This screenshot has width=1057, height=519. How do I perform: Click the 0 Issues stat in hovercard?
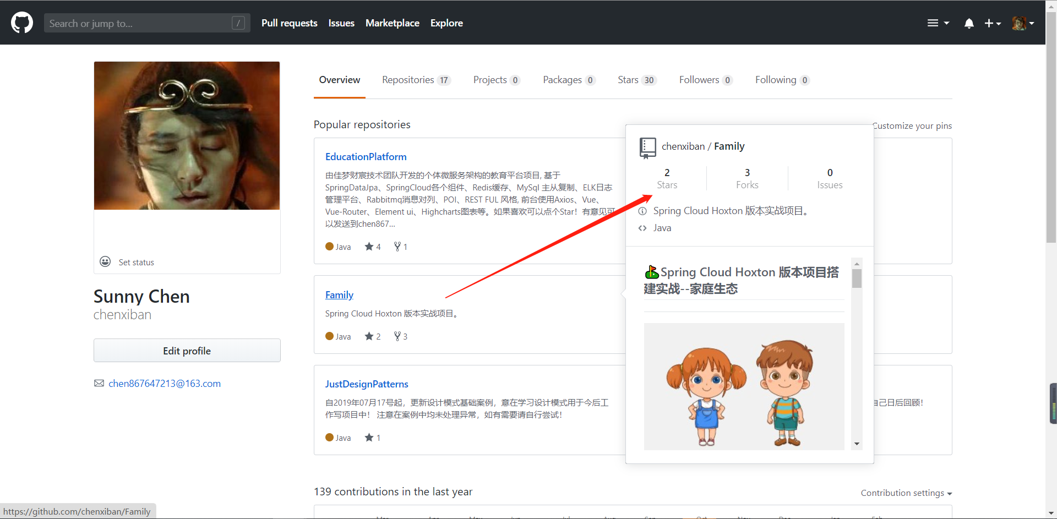[x=830, y=179]
